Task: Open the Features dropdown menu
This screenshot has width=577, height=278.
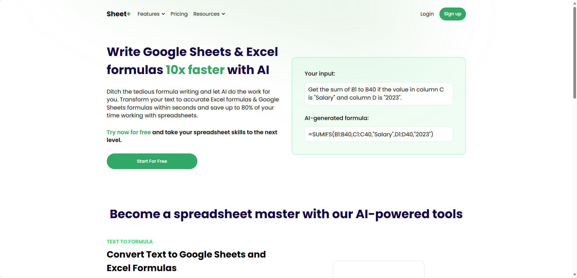Action: [149, 14]
